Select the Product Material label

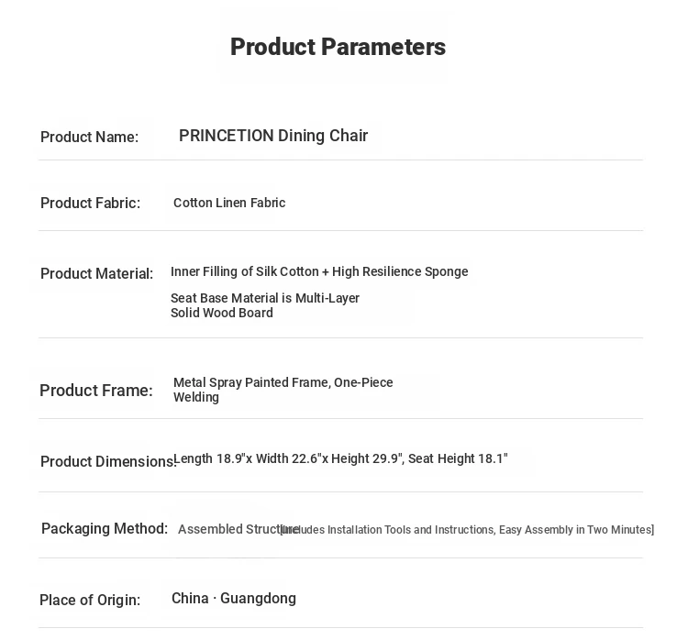[x=96, y=274]
